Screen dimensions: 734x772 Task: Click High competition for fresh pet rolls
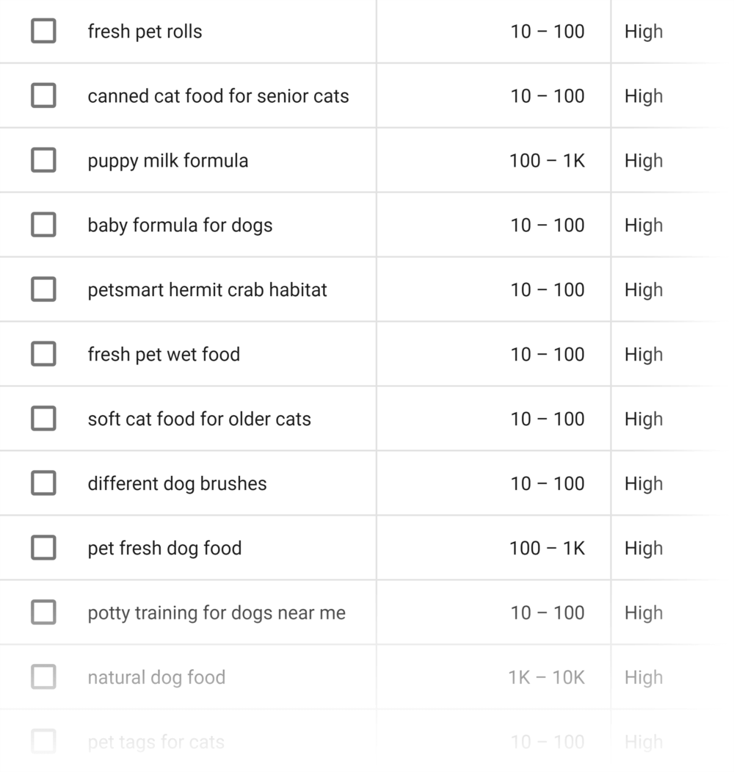[644, 32]
